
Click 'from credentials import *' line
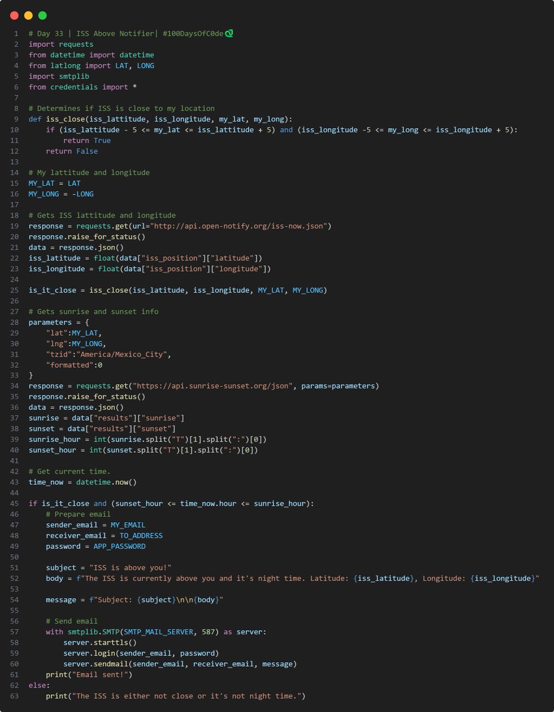point(82,87)
